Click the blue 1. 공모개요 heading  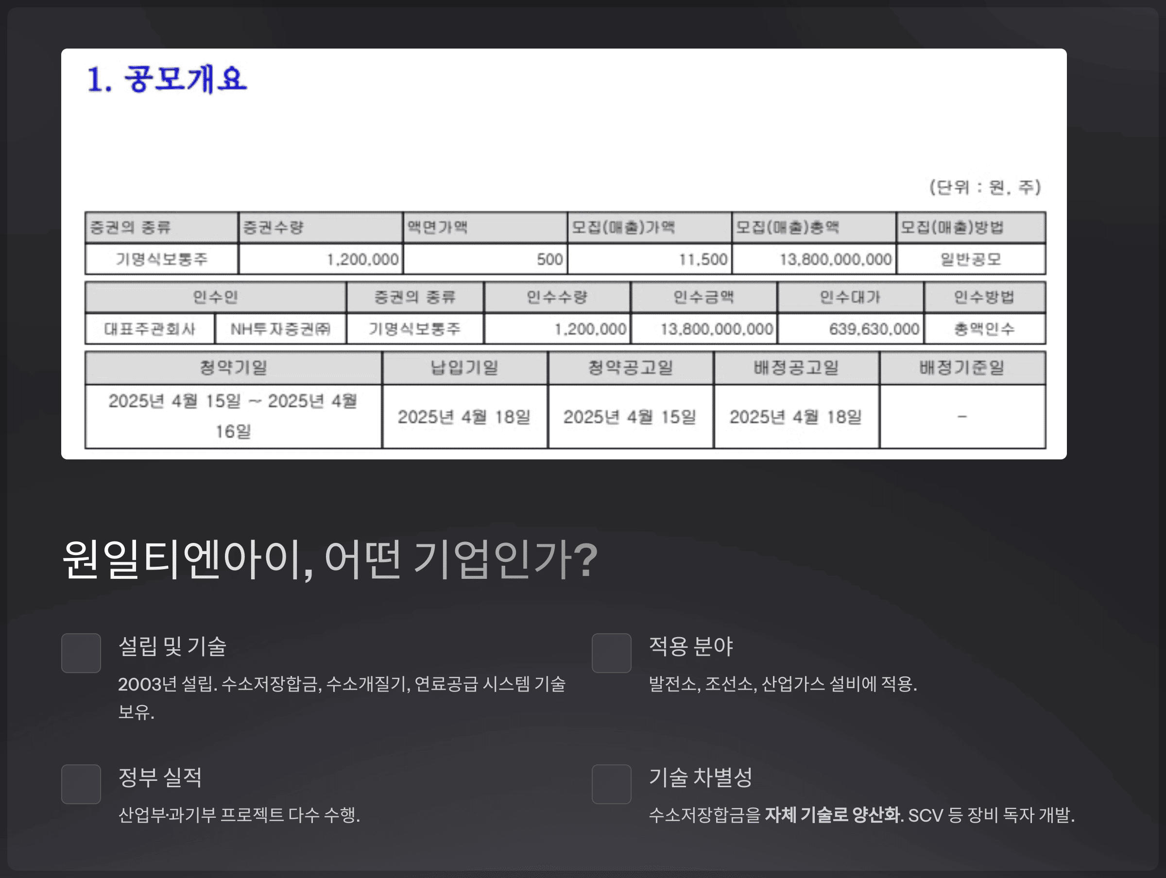(x=167, y=80)
